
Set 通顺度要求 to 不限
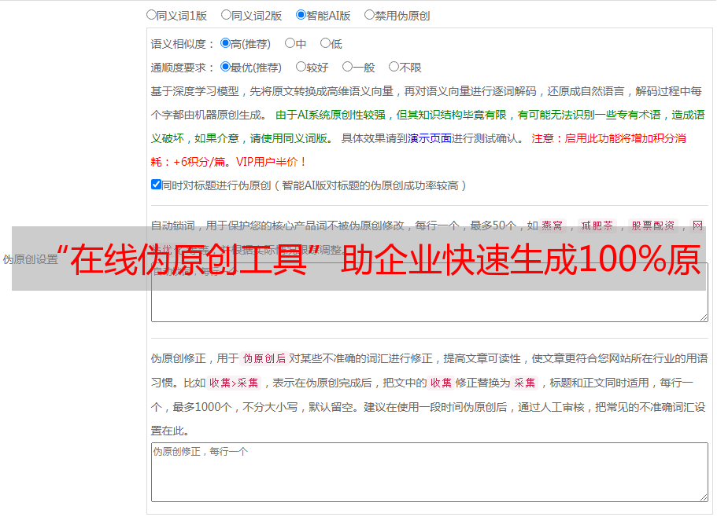click(x=394, y=67)
